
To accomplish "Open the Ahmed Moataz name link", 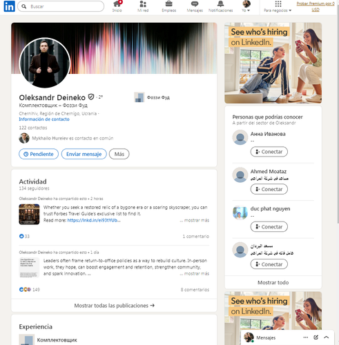I will tap(269, 172).
